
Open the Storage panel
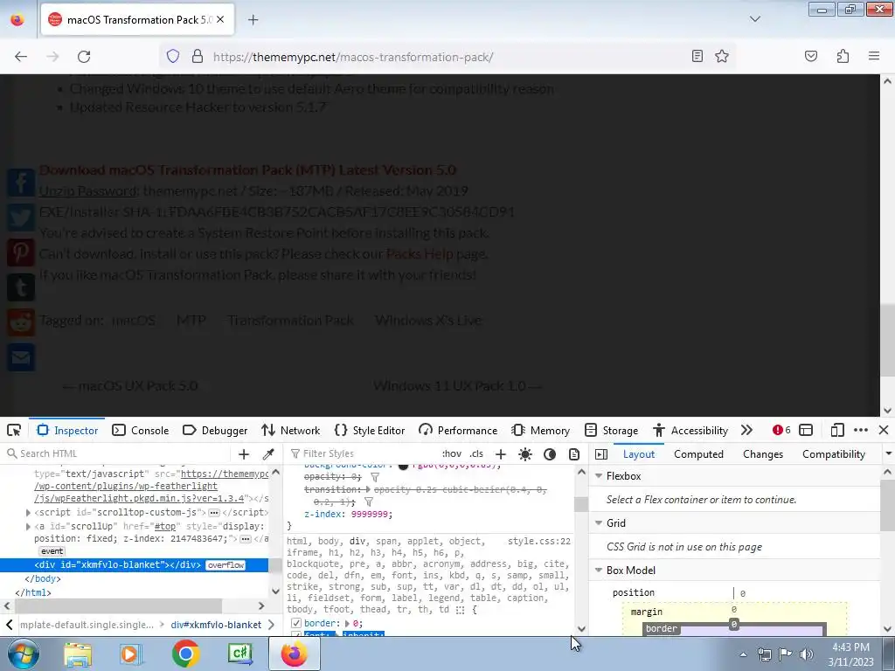611,430
